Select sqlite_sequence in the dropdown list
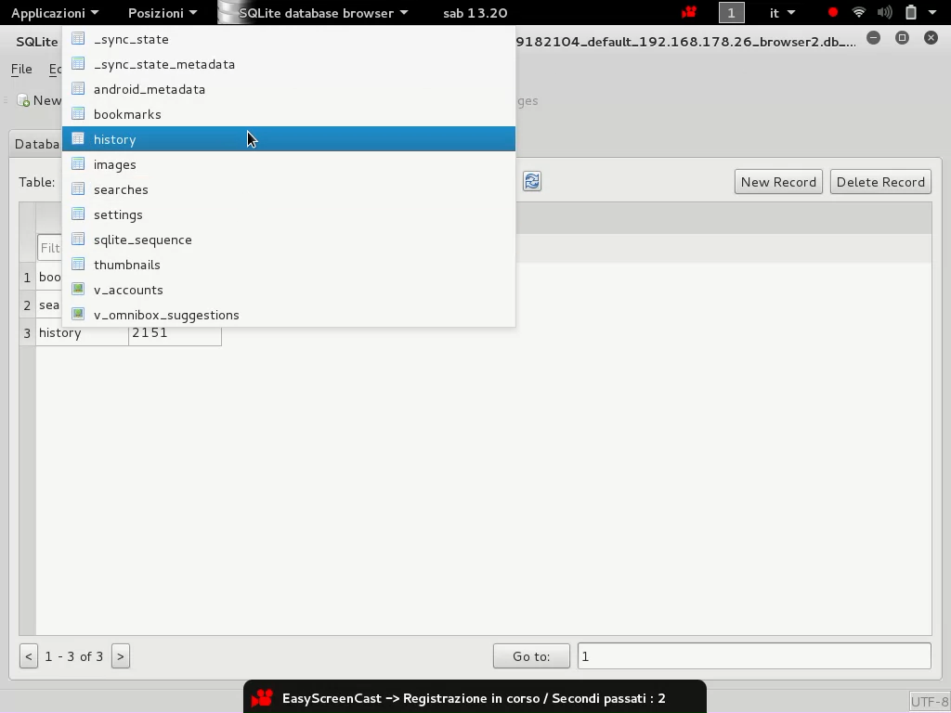Screen dimensions: 951x713 click(x=289, y=240)
